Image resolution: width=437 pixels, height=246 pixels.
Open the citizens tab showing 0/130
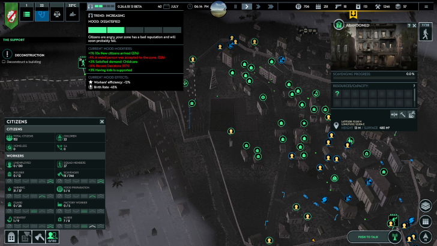click(52, 237)
